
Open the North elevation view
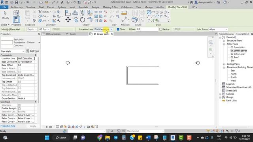click(x=234, y=74)
